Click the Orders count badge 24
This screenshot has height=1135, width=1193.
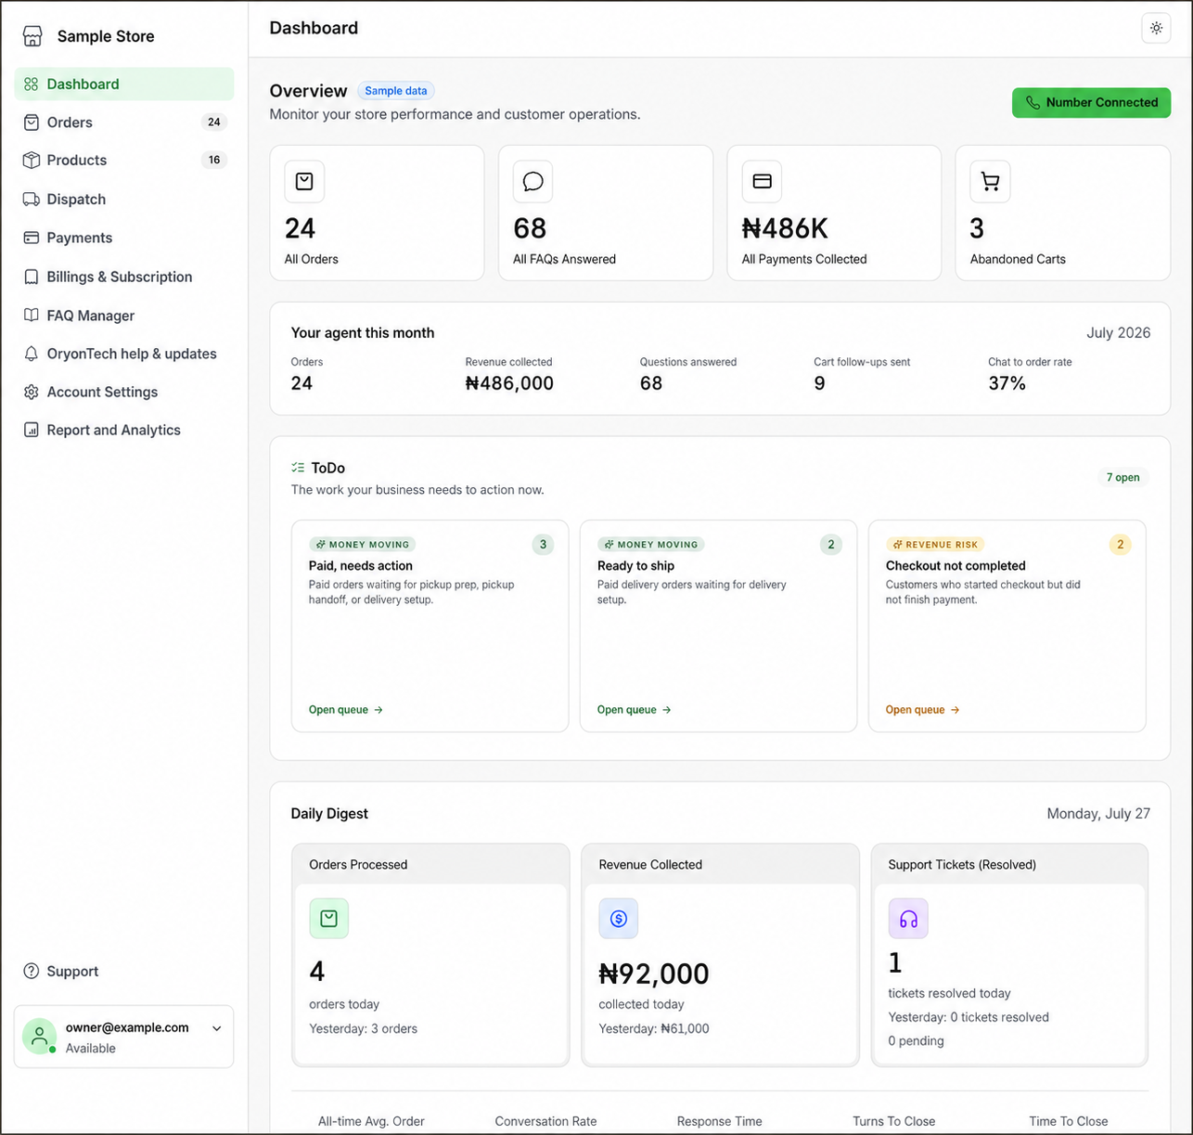coord(214,123)
